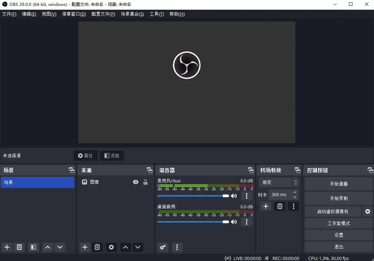The image size is (374, 261).
Task: Pop out the 场景 dock panel
Action: click(x=72, y=170)
